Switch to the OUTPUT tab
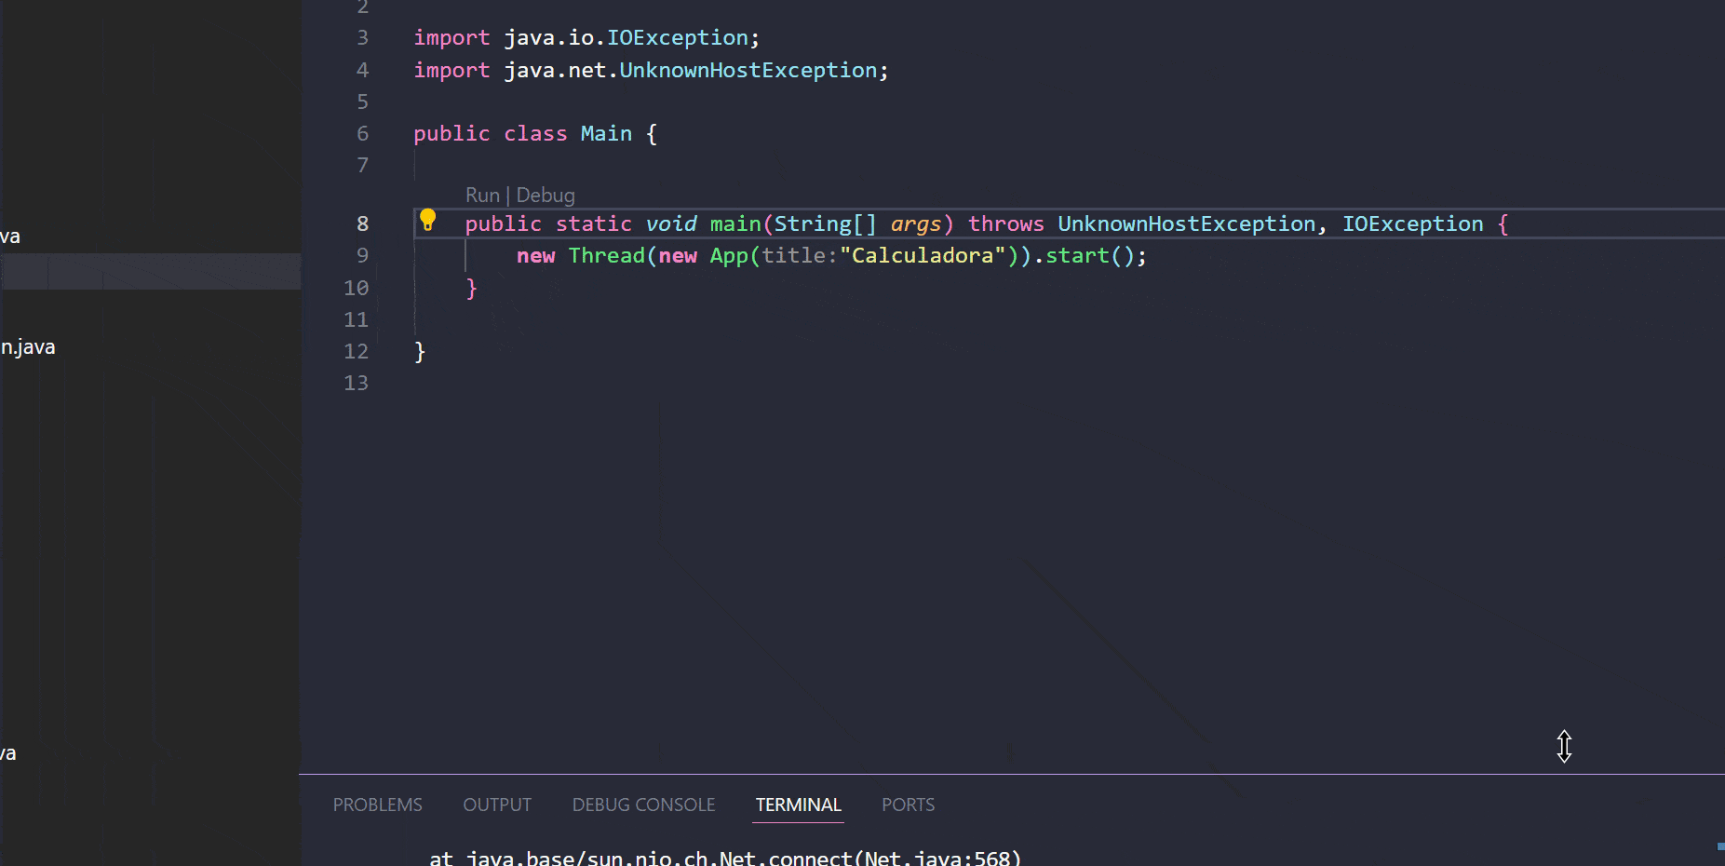 tap(497, 805)
